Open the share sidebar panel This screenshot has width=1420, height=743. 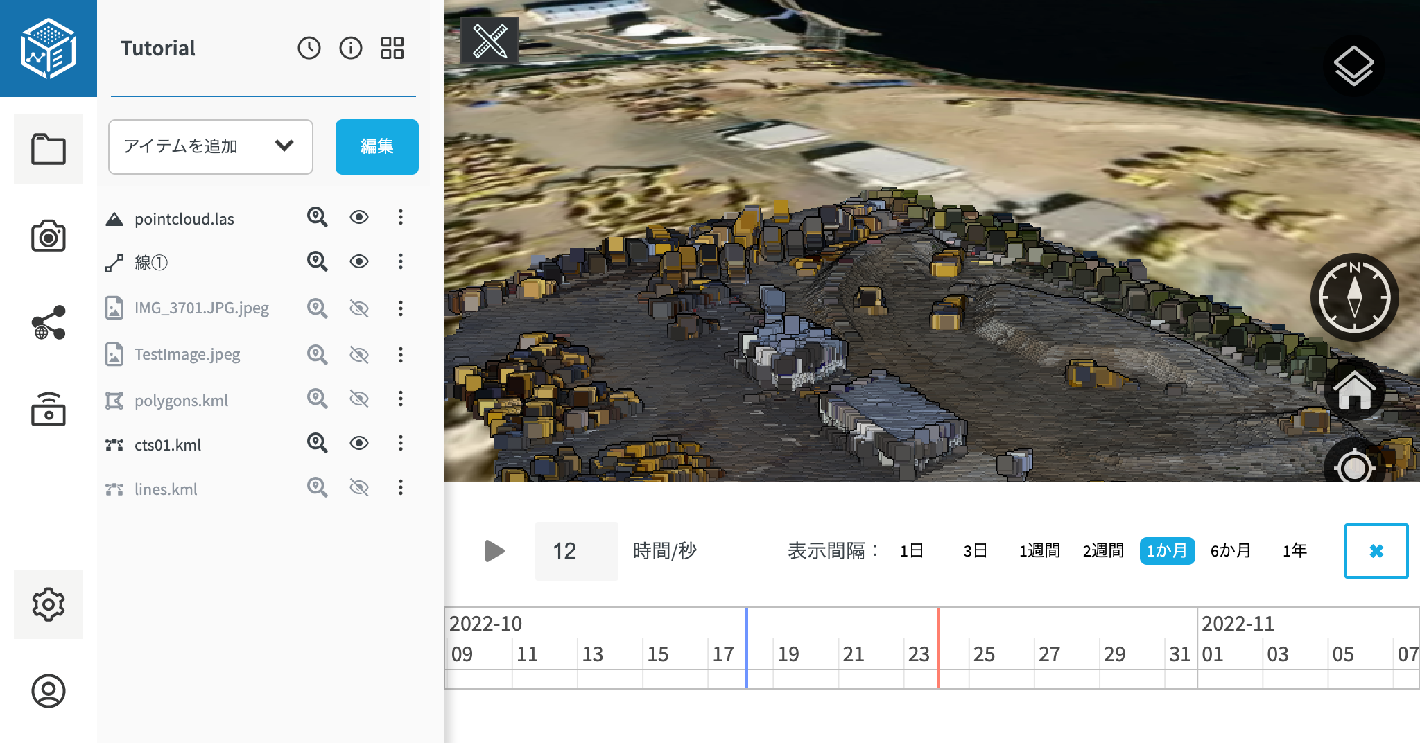pos(49,322)
